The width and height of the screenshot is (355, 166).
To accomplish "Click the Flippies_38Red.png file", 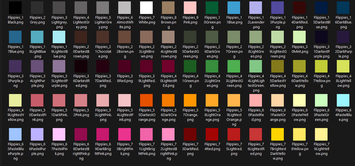I will click(125, 66).
